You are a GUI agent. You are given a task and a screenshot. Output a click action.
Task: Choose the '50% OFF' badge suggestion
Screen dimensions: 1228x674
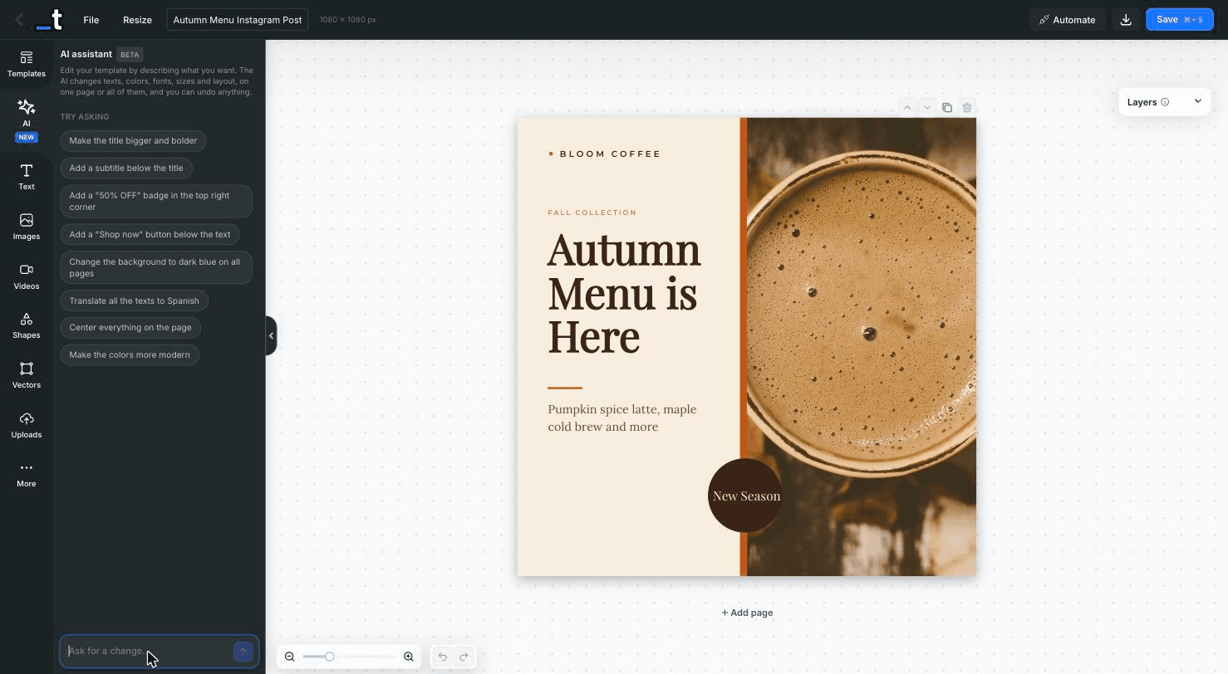[156, 201]
